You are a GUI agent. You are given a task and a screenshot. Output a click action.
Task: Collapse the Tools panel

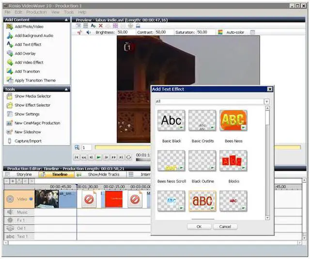67,89
